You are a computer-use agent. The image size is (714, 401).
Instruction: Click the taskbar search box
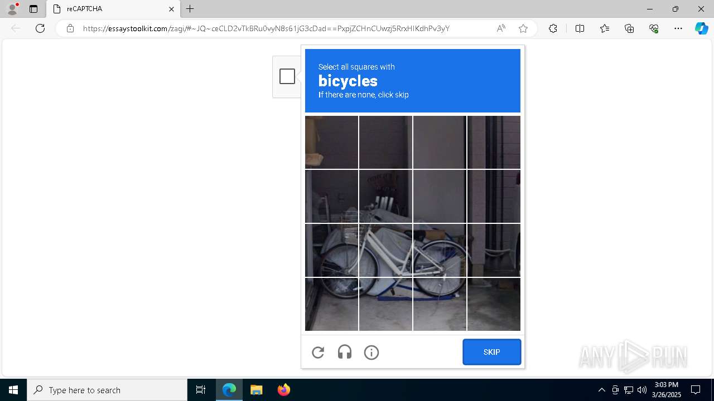[x=107, y=390]
